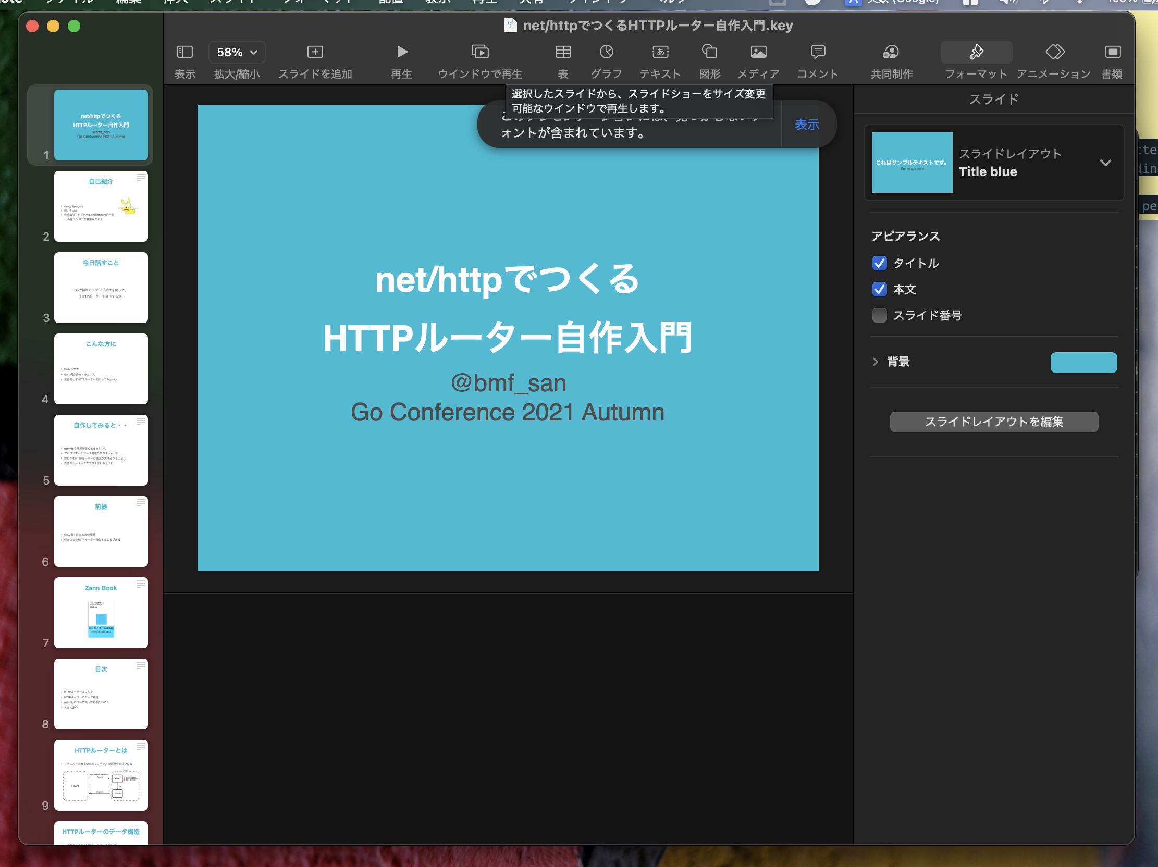Click the blue background color swatch
The image size is (1158, 867).
(x=1083, y=362)
